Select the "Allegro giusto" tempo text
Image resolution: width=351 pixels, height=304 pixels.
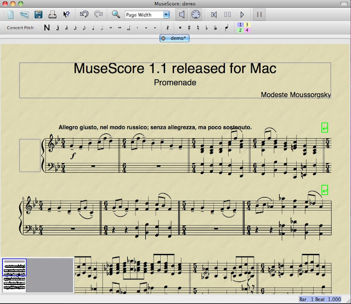coord(155,127)
